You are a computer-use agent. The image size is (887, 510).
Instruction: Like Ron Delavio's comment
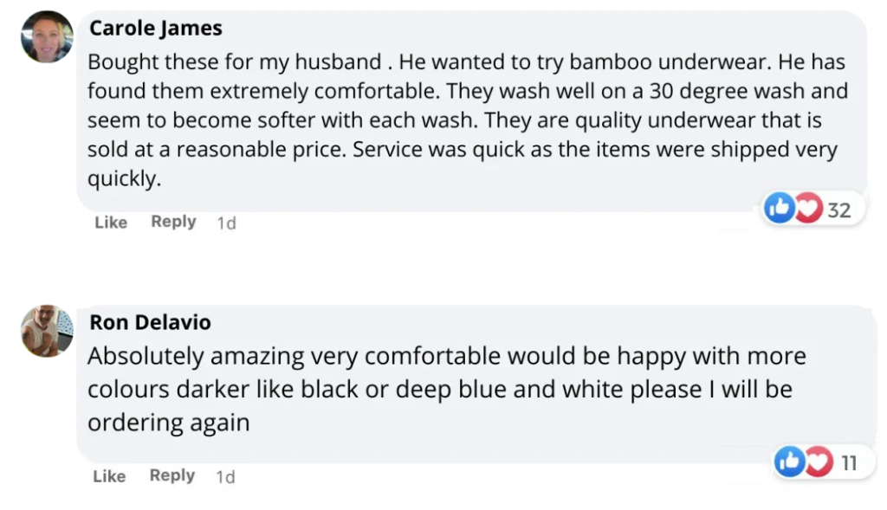pyautogui.click(x=109, y=476)
